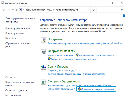Open 'Устранение неполадок звукозаписи' link
The width and height of the screenshot is (126, 101).
point(96,55)
